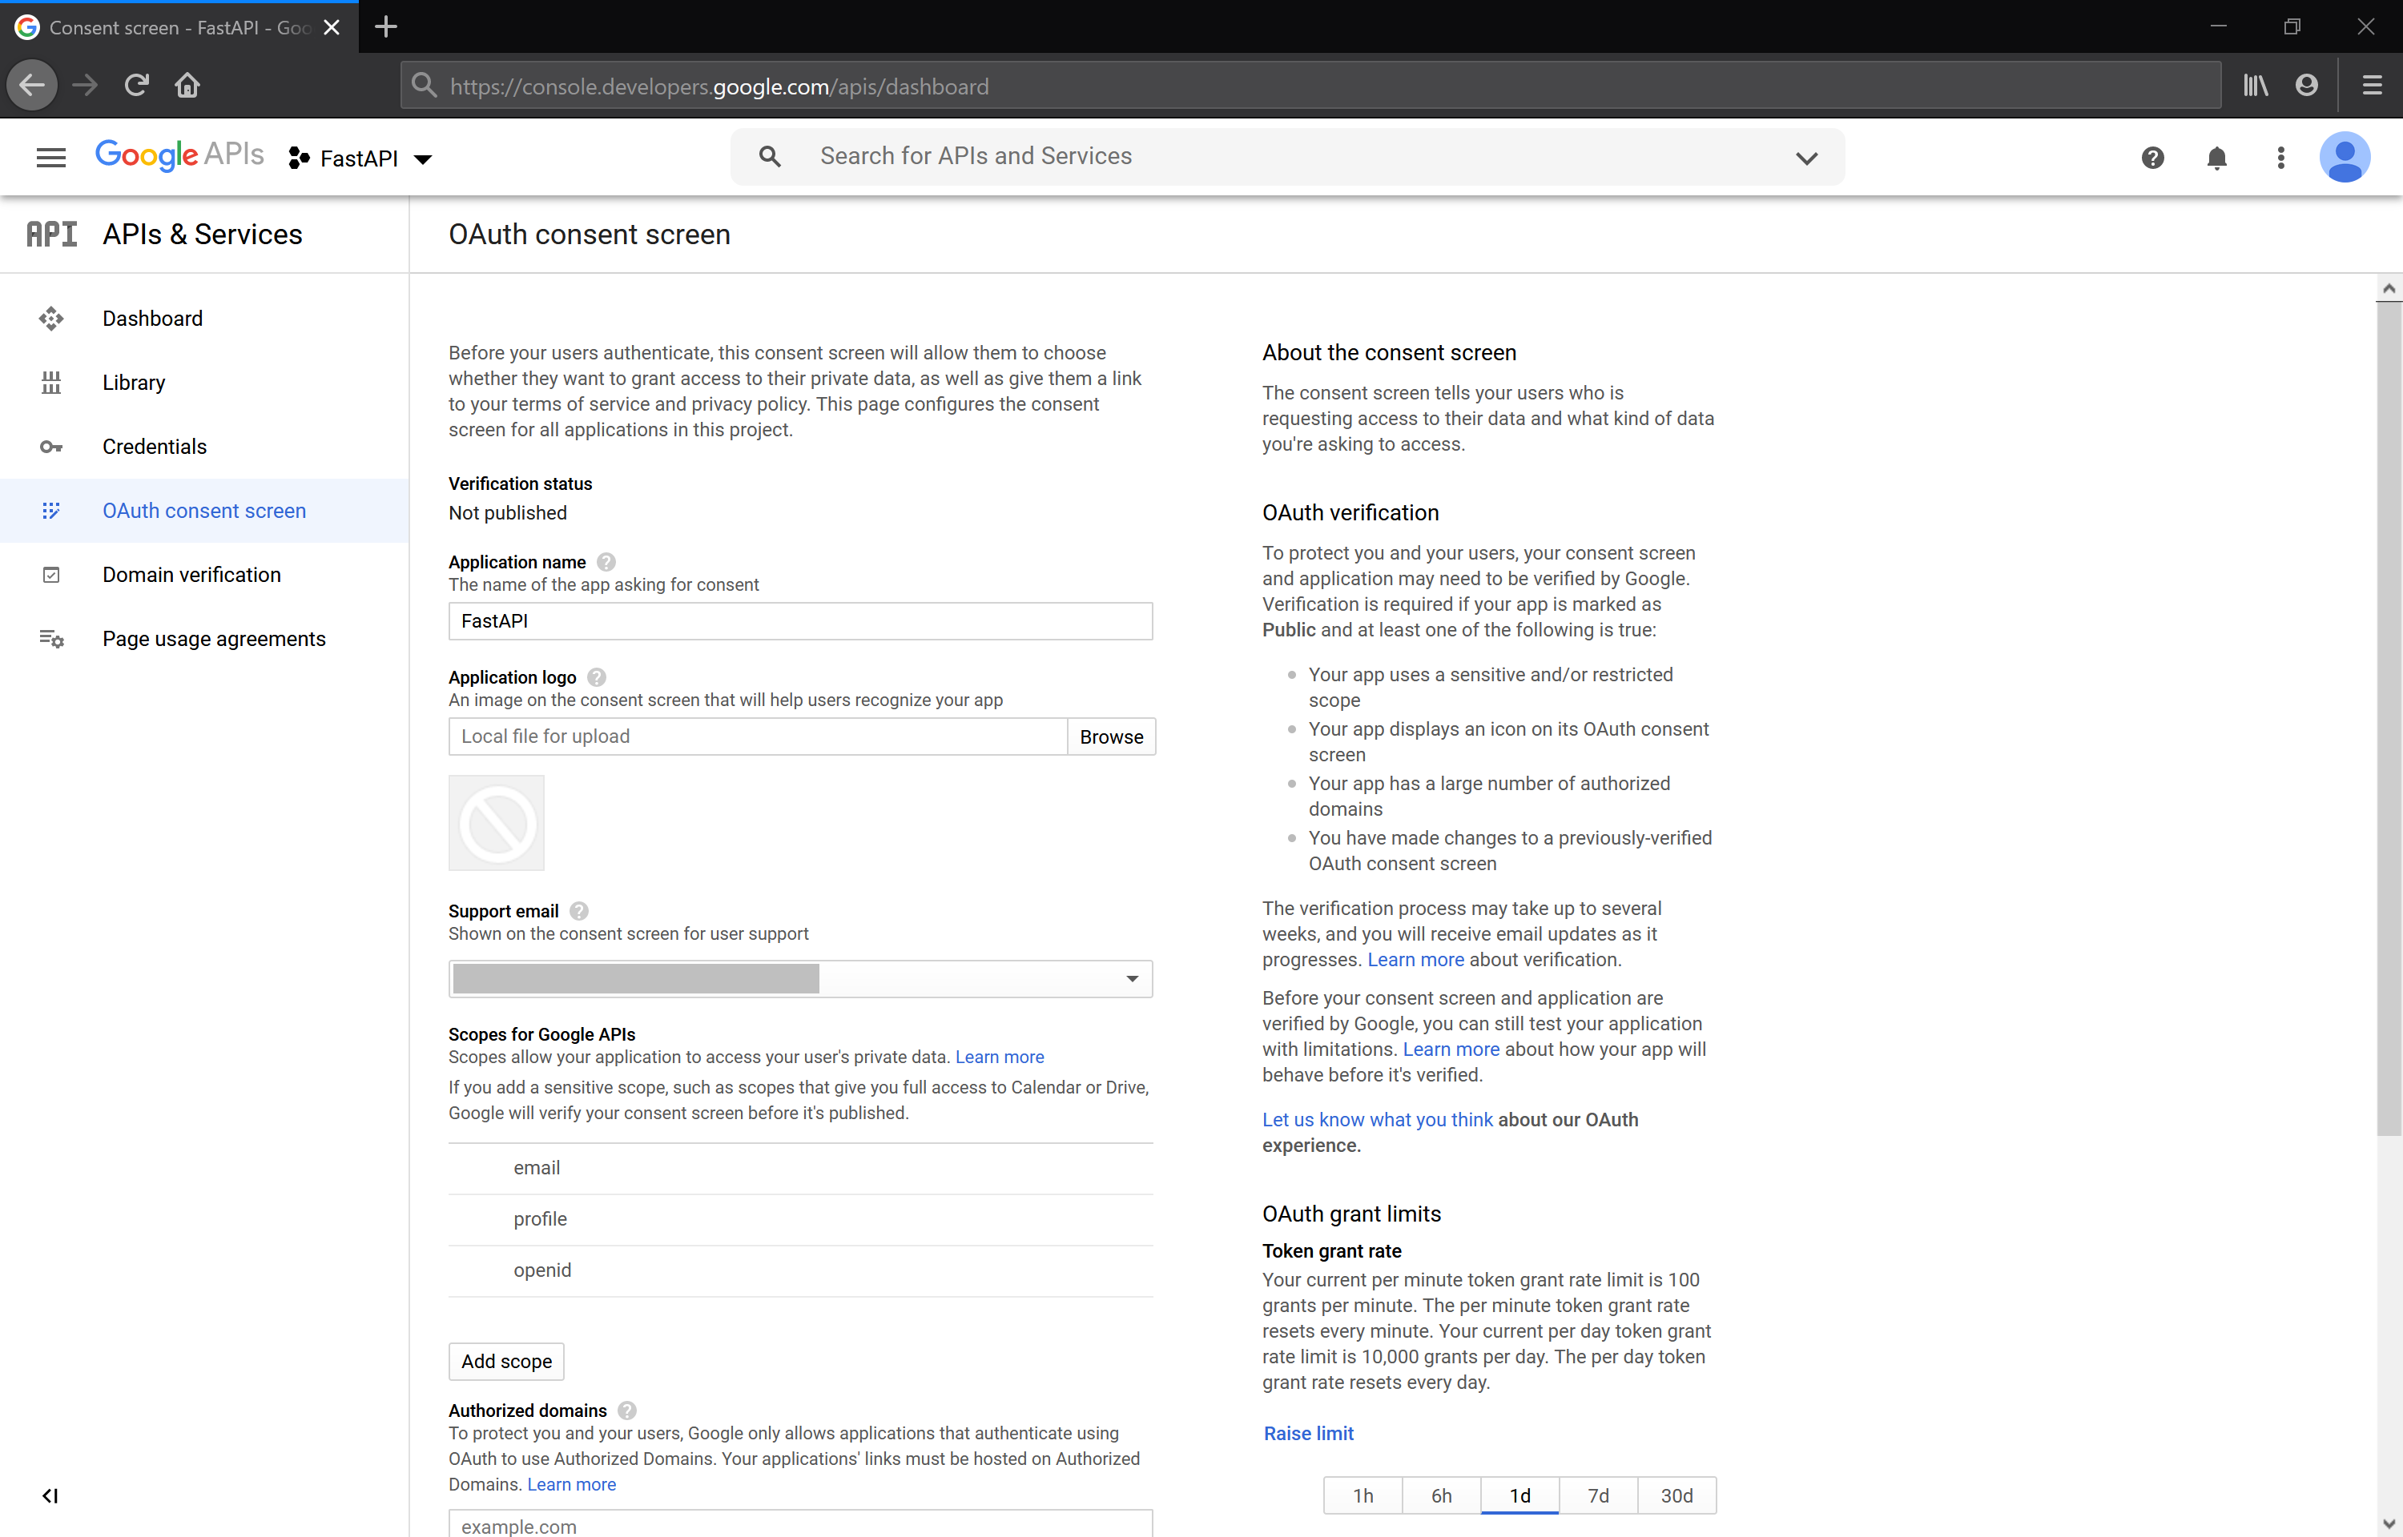The width and height of the screenshot is (2403, 1537).
Task: Click Browse to upload logo
Action: pos(1110,736)
